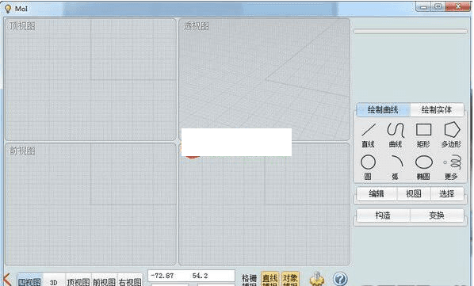Open the 变换 (transform) panel
The height and width of the screenshot is (286, 474).
pos(437,215)
